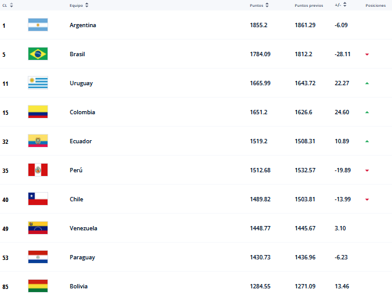Viewport: 392px width, 297px height.
Task: Open the Argentina team link
Action: coord(83,25)
